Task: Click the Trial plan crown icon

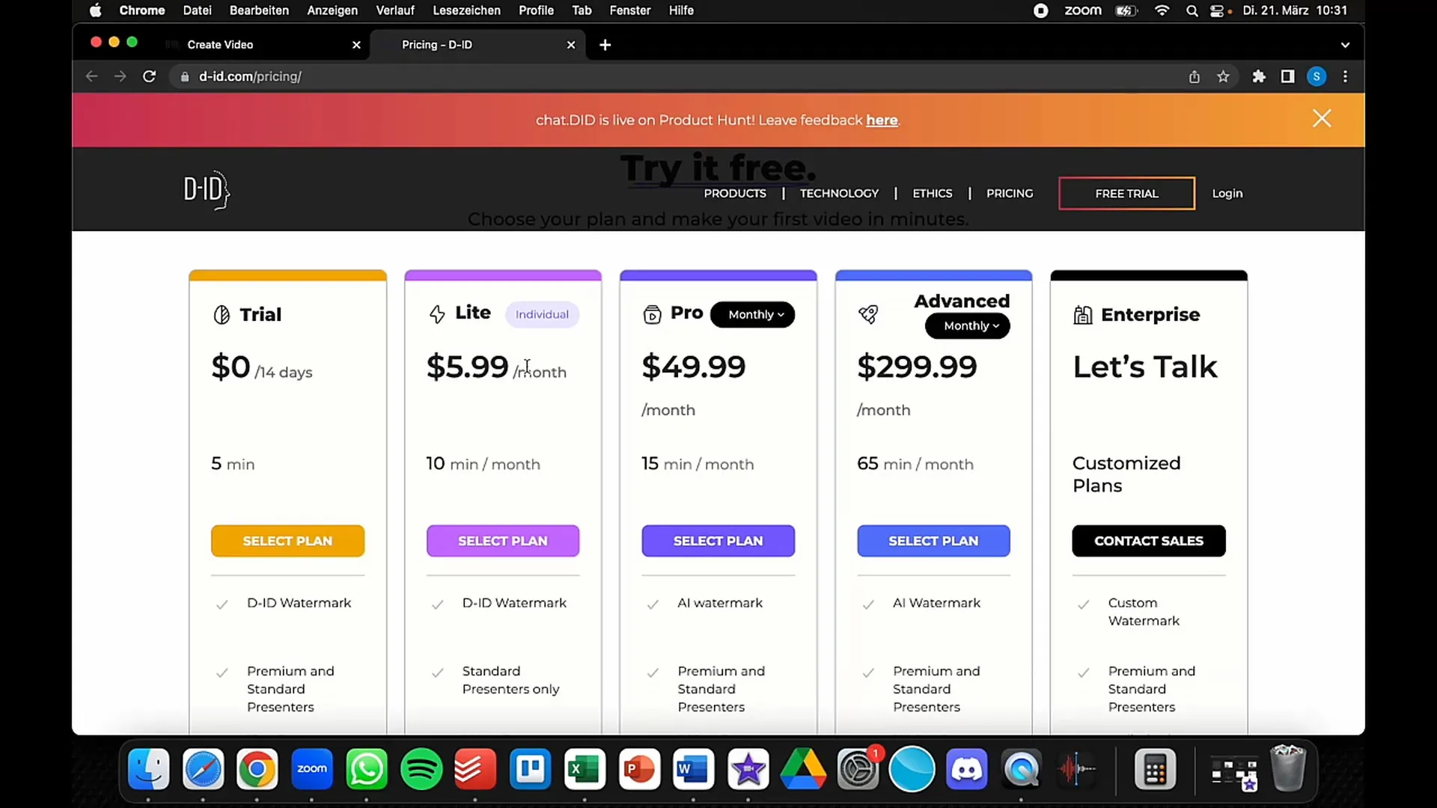Action: click(221, 313)
